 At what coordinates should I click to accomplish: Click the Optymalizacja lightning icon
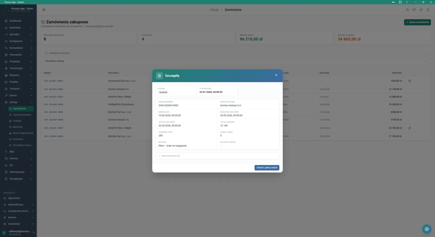[x=5, y=205]
